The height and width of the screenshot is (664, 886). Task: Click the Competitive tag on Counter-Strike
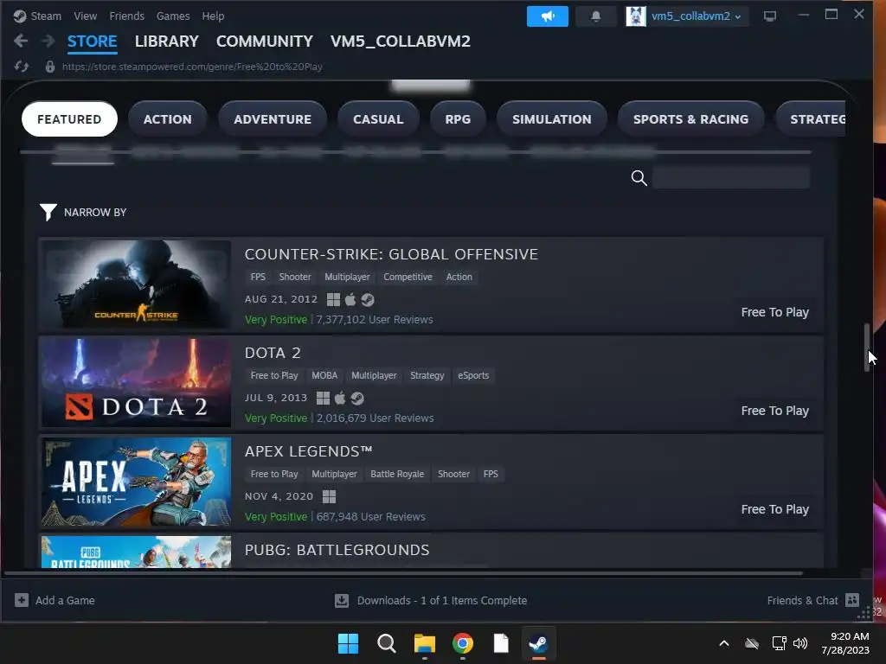(x=408, y=277)
